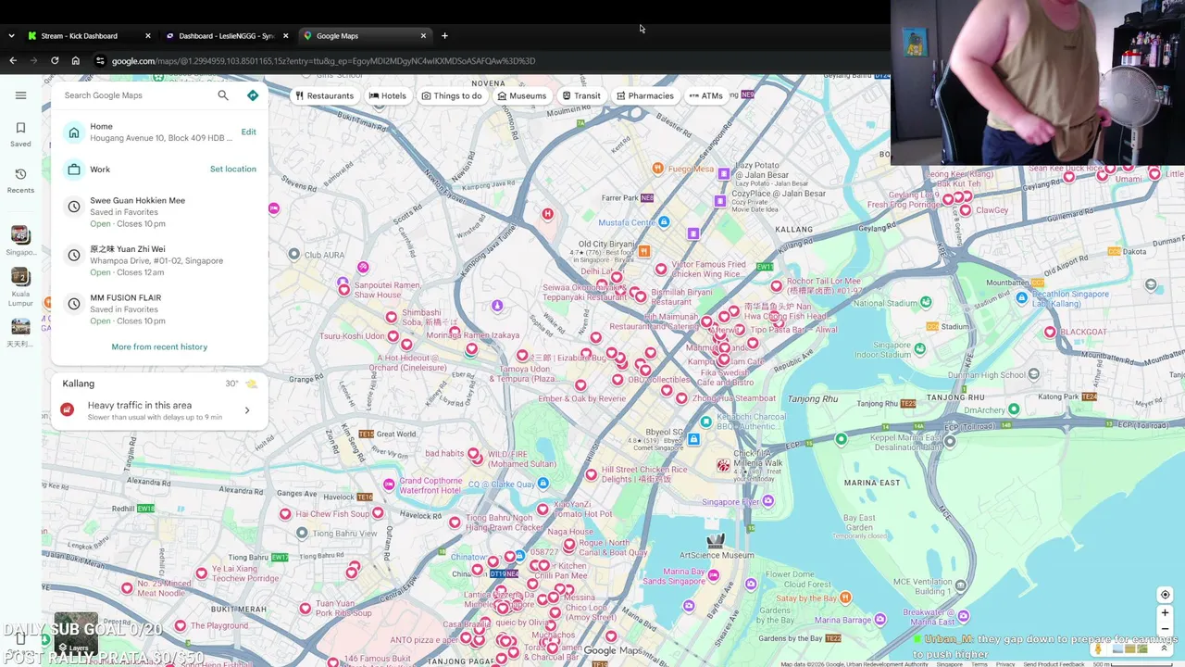The height and width of the screenshot is (667, 1185).
Task: Edit the Home address
Action: [x=248, y=132]
